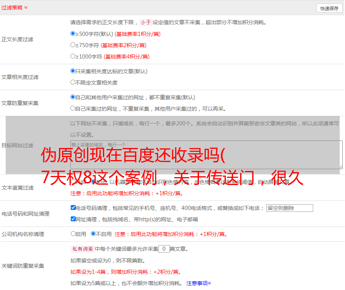The image size is (345, 290).
Task: Click the 私有词库 label tag
Action: point(82,249)
